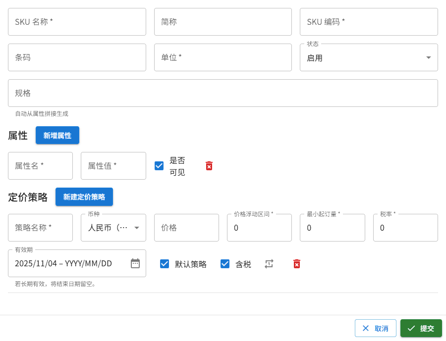Disable the 默认策略 checkbox

point(165,264)
